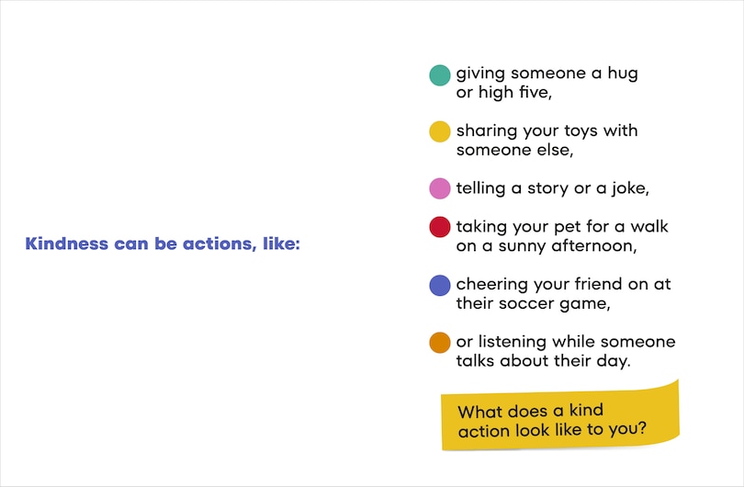Click the line "their soccer game,"
The width and height of the screenshot is (744, 487).
(x=533, y=303)
